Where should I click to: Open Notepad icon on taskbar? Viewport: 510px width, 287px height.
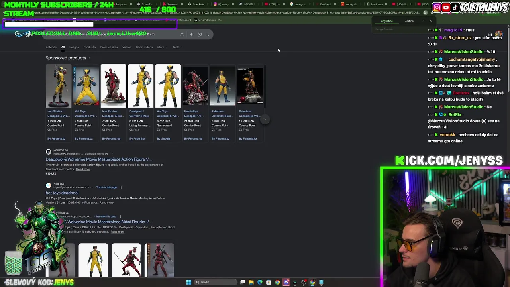point(321,282)
